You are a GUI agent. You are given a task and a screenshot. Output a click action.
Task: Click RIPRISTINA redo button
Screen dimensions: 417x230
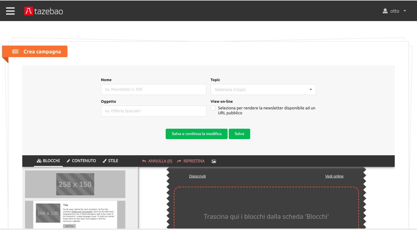191,161
